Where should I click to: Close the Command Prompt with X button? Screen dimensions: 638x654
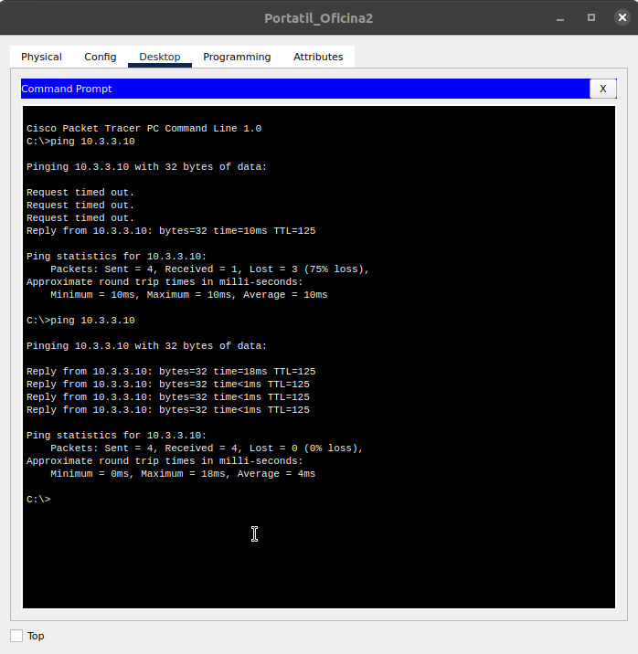click(x=602, y=89)
